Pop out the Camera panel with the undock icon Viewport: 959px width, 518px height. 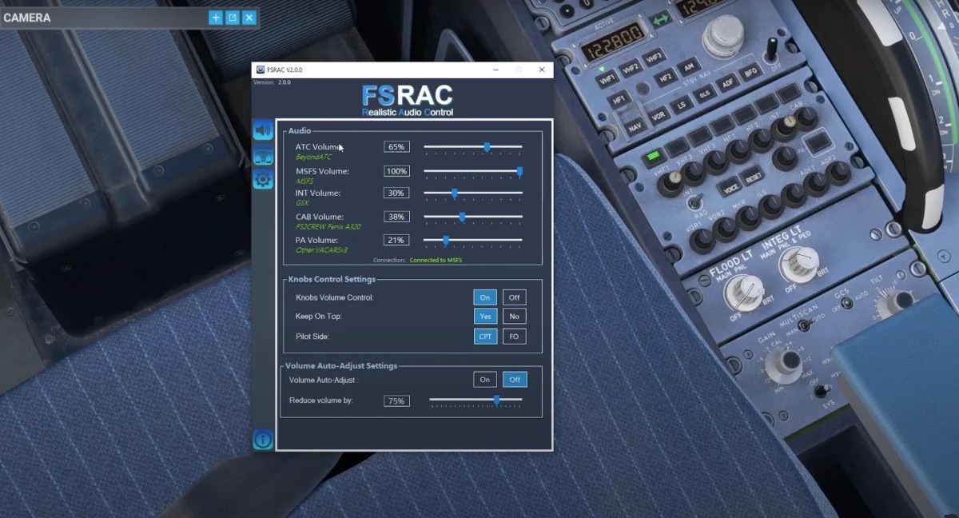[x=232, y=18]
